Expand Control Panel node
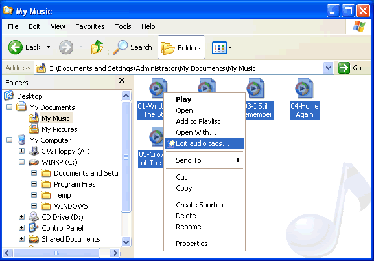The height and width of the screenshot is (261, 374). point(21,227)
